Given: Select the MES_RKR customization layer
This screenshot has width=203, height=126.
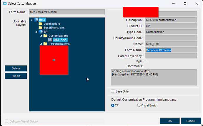Looking at the screenshot, I should pos(60,40).
